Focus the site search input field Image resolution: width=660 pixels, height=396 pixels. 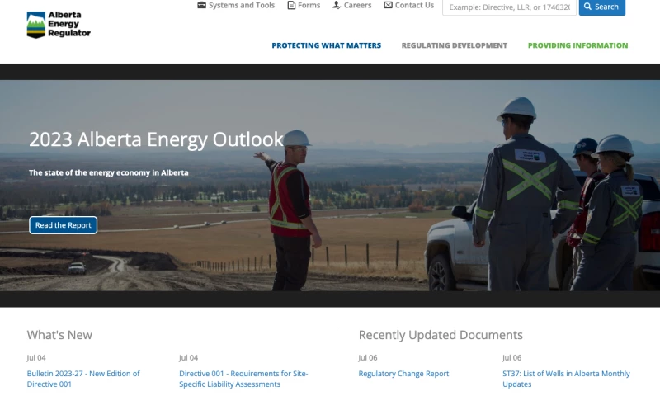509,7
